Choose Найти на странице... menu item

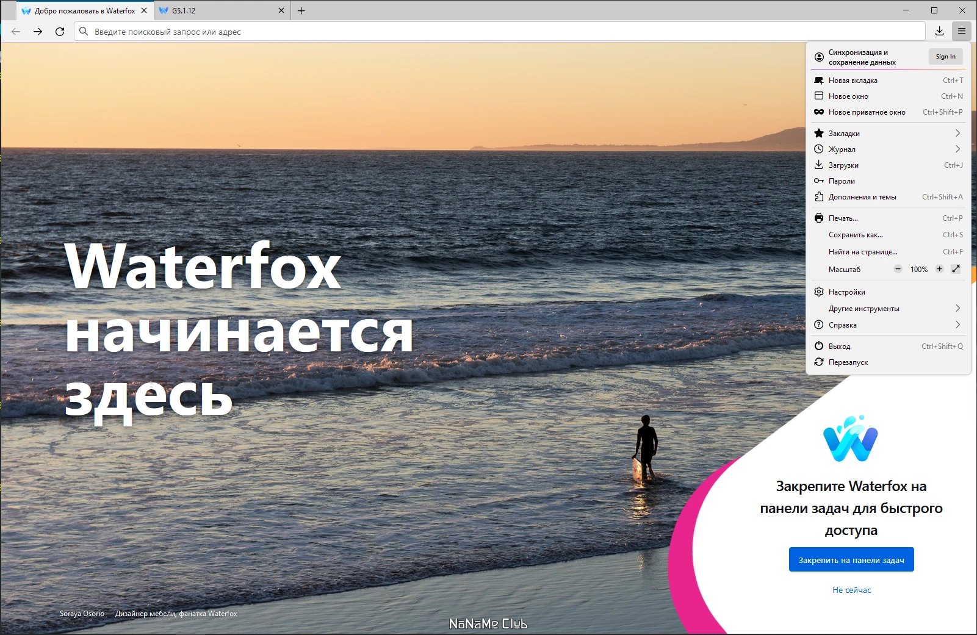(889, 252)
